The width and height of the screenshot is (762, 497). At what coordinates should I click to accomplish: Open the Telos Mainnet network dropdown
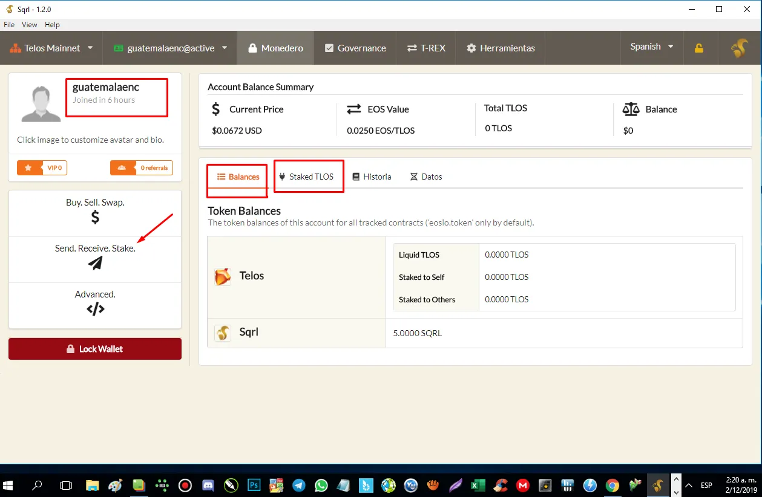51,48
